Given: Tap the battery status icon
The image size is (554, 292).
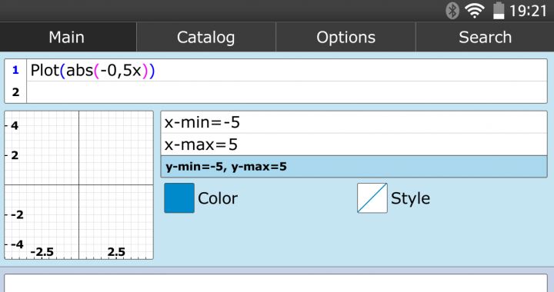Looking at the screenshot, I should 499,11.
